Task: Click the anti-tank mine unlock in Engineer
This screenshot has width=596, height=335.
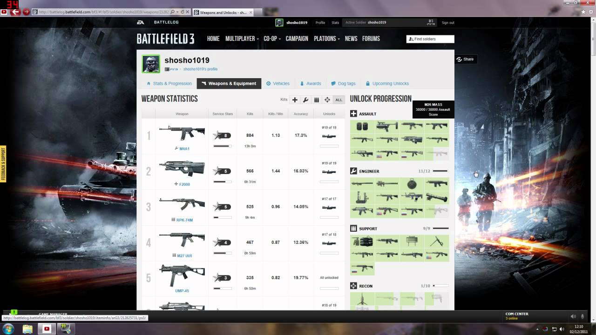Action: (412, 183)
